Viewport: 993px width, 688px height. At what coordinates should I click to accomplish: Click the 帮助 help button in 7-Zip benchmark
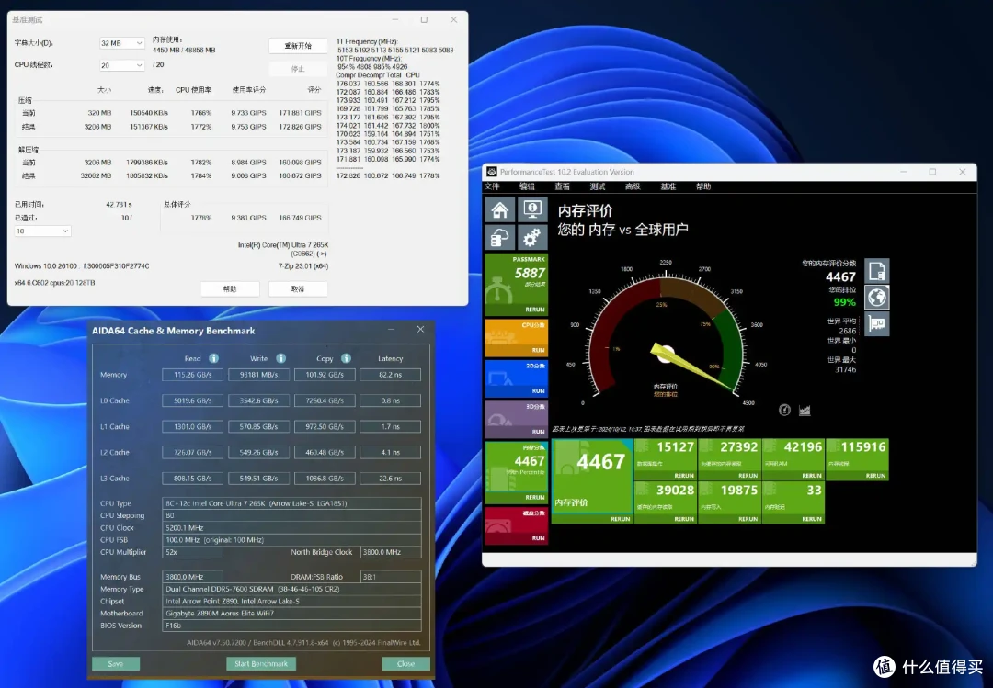pos(230,288)
